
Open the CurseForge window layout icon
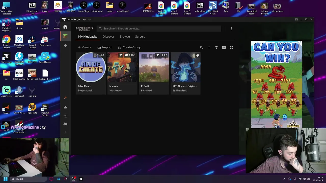click(296, 19)
